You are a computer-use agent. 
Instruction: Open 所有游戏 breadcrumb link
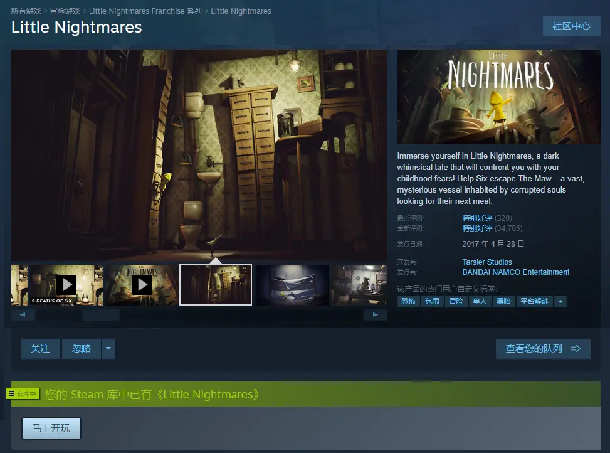[26, 11]
